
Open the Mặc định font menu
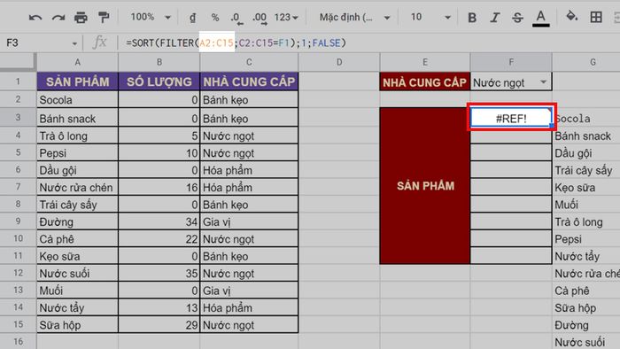click(354, 18)
